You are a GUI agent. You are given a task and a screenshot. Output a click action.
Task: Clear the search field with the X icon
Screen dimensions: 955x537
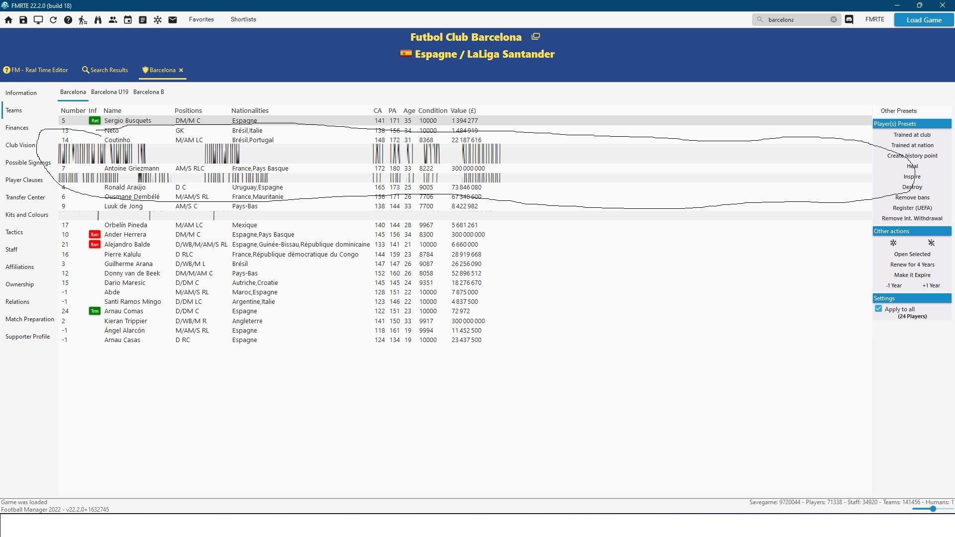point(834,19)
